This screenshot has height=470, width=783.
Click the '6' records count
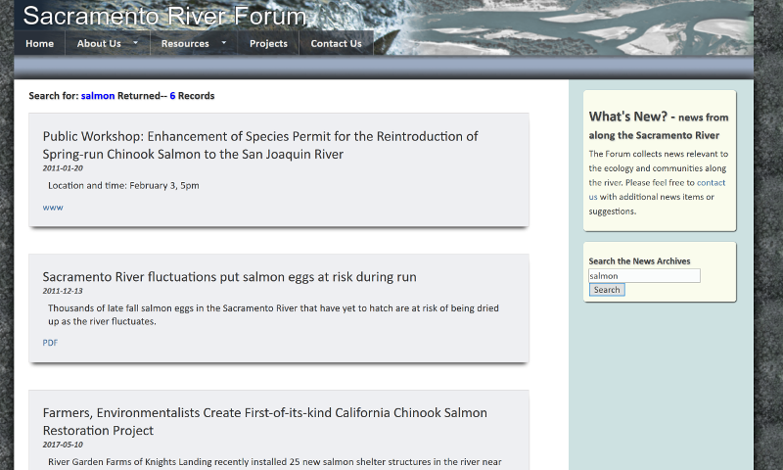(172, 96)
